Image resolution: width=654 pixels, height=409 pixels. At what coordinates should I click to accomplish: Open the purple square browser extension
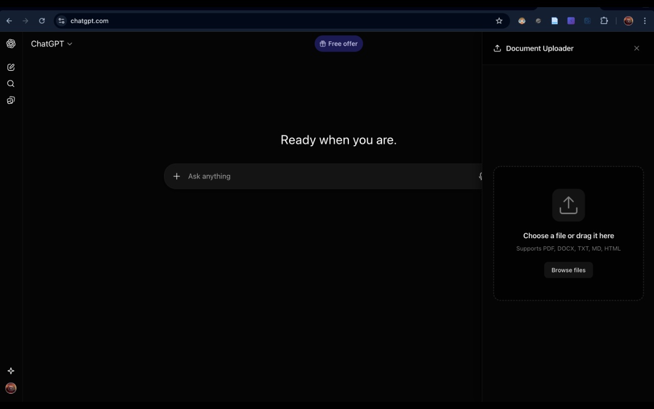coord(571,21)
